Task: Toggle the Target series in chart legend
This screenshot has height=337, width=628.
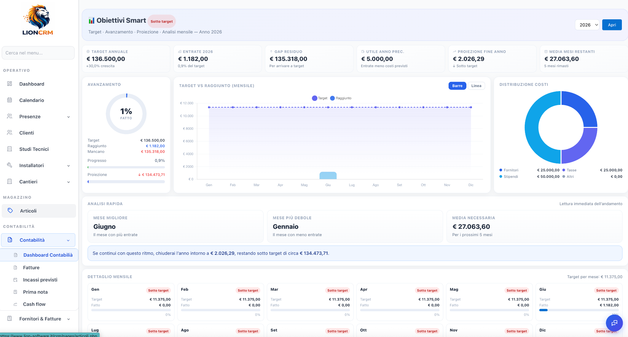Action: [320, 98]
